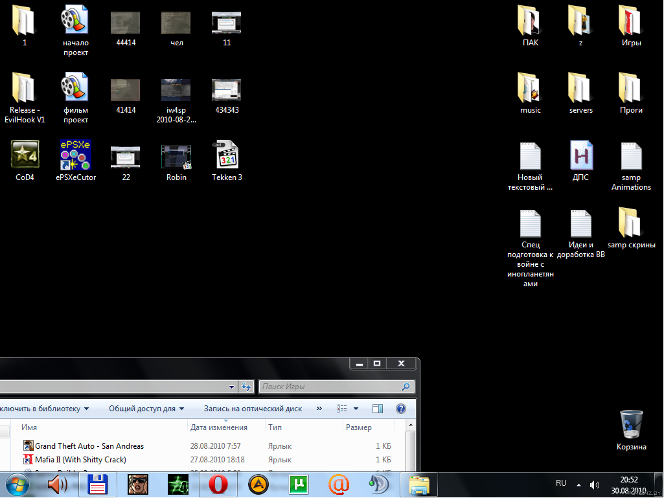
Task: Launch GTA San Andreas from taskbar
Action: pyautogui.click(x=138, y=484)
